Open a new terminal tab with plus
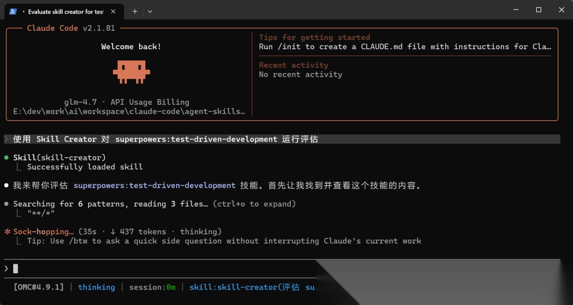 (x=135, y=12)
